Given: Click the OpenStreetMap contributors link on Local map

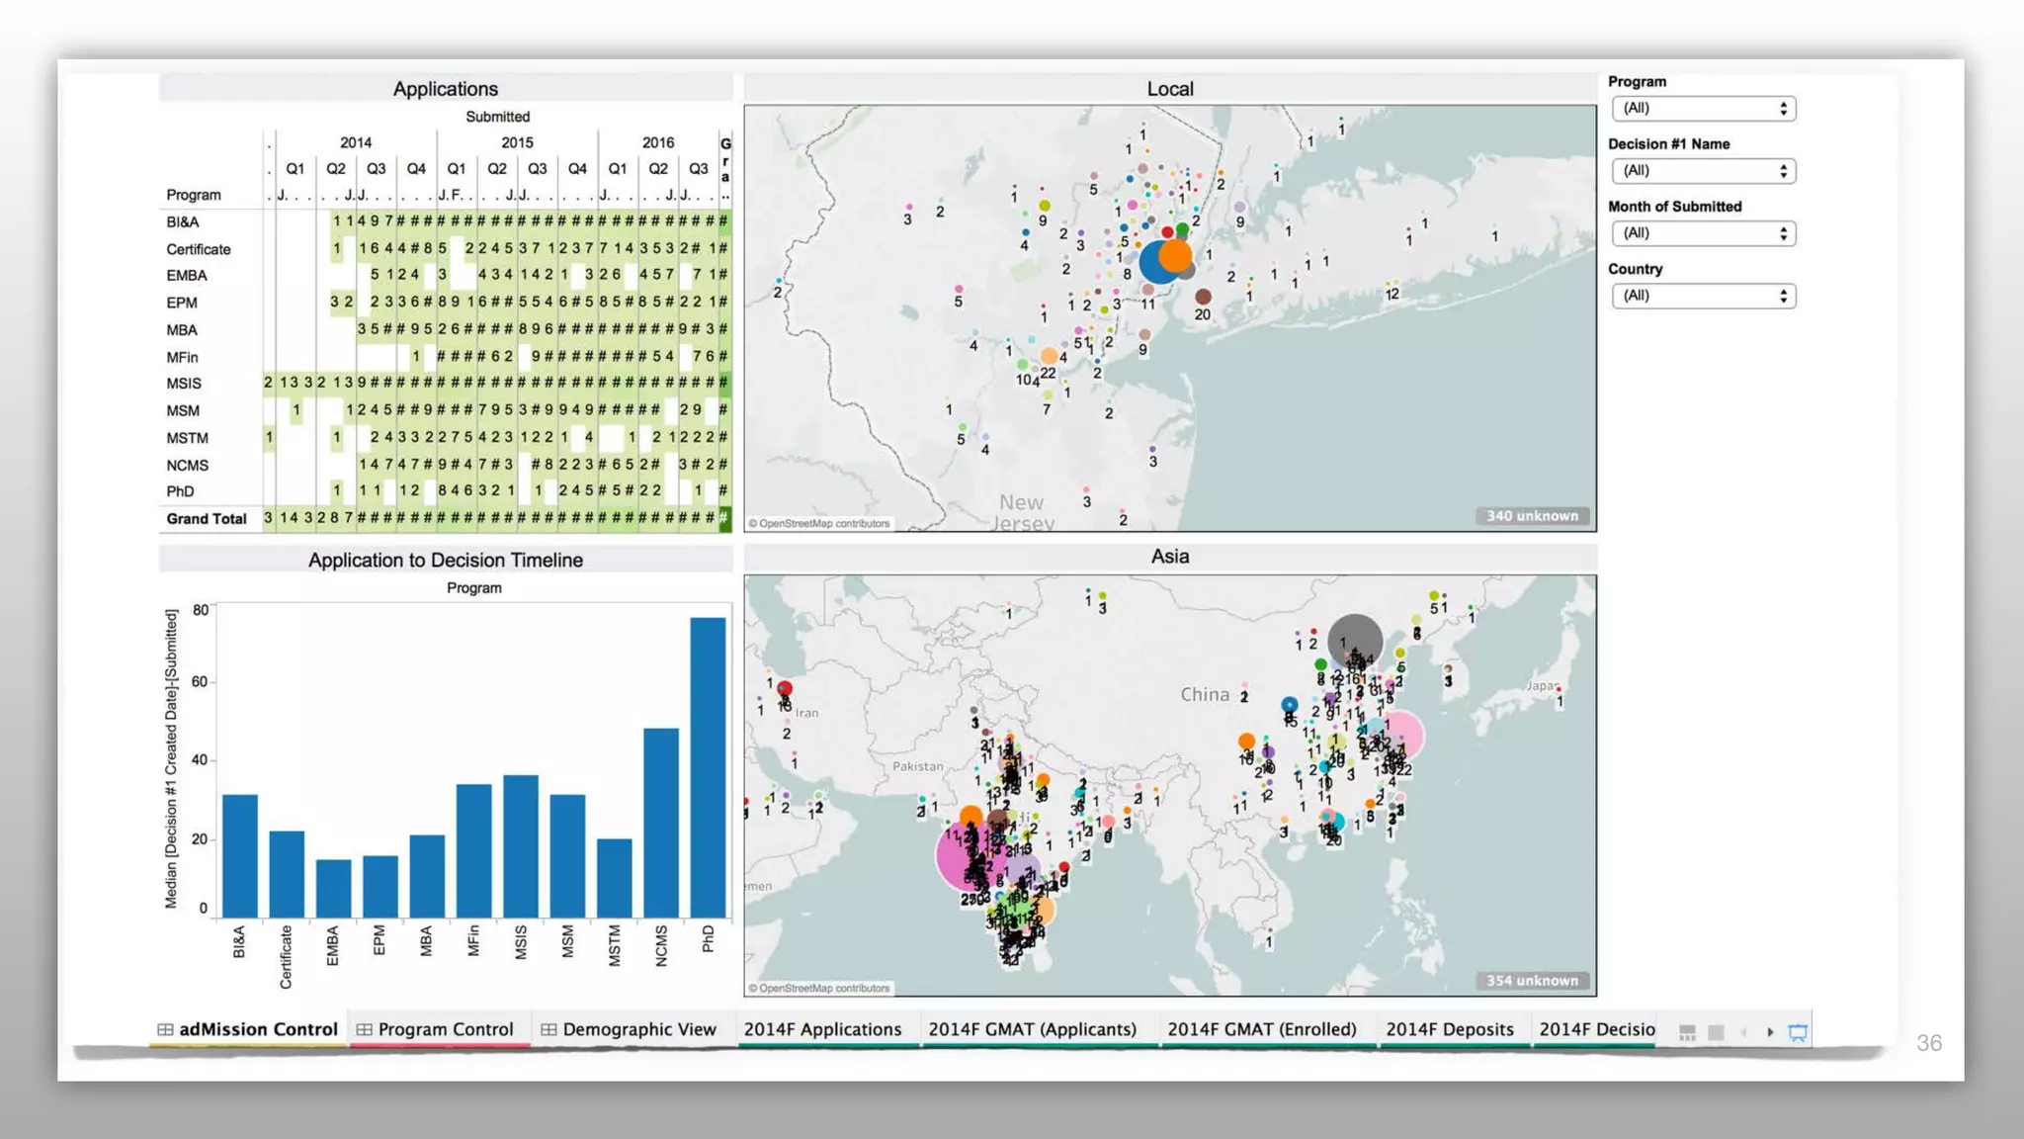Looking at the screenshot, I should pos(819,524).
